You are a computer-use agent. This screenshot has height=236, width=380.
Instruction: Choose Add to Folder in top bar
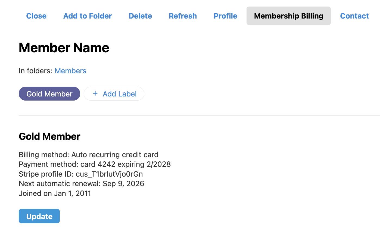pos(88,16)
